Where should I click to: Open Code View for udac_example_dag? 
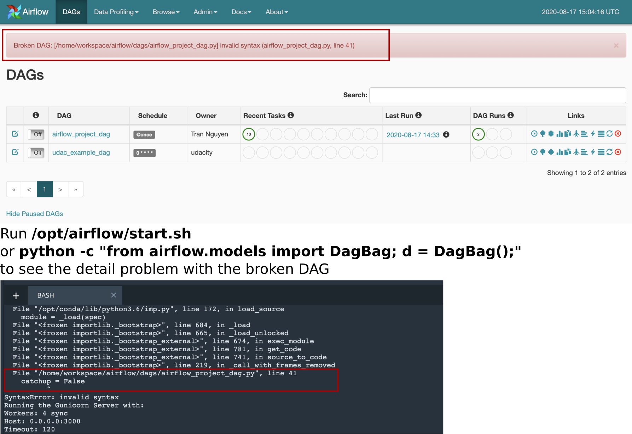coord(593,152)
